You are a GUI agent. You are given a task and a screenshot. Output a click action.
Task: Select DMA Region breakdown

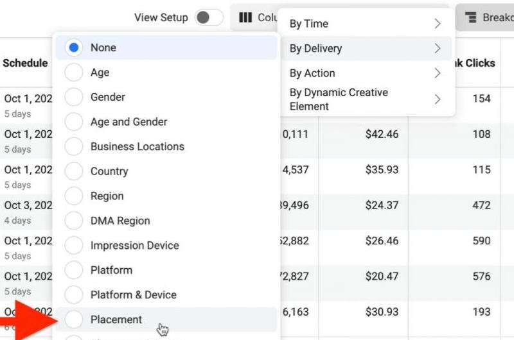click(74, 221)
